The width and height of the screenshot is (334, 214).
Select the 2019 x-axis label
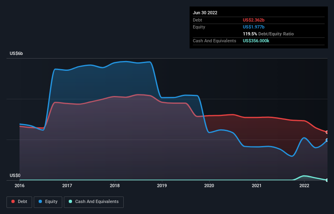[x=162, y=186]
